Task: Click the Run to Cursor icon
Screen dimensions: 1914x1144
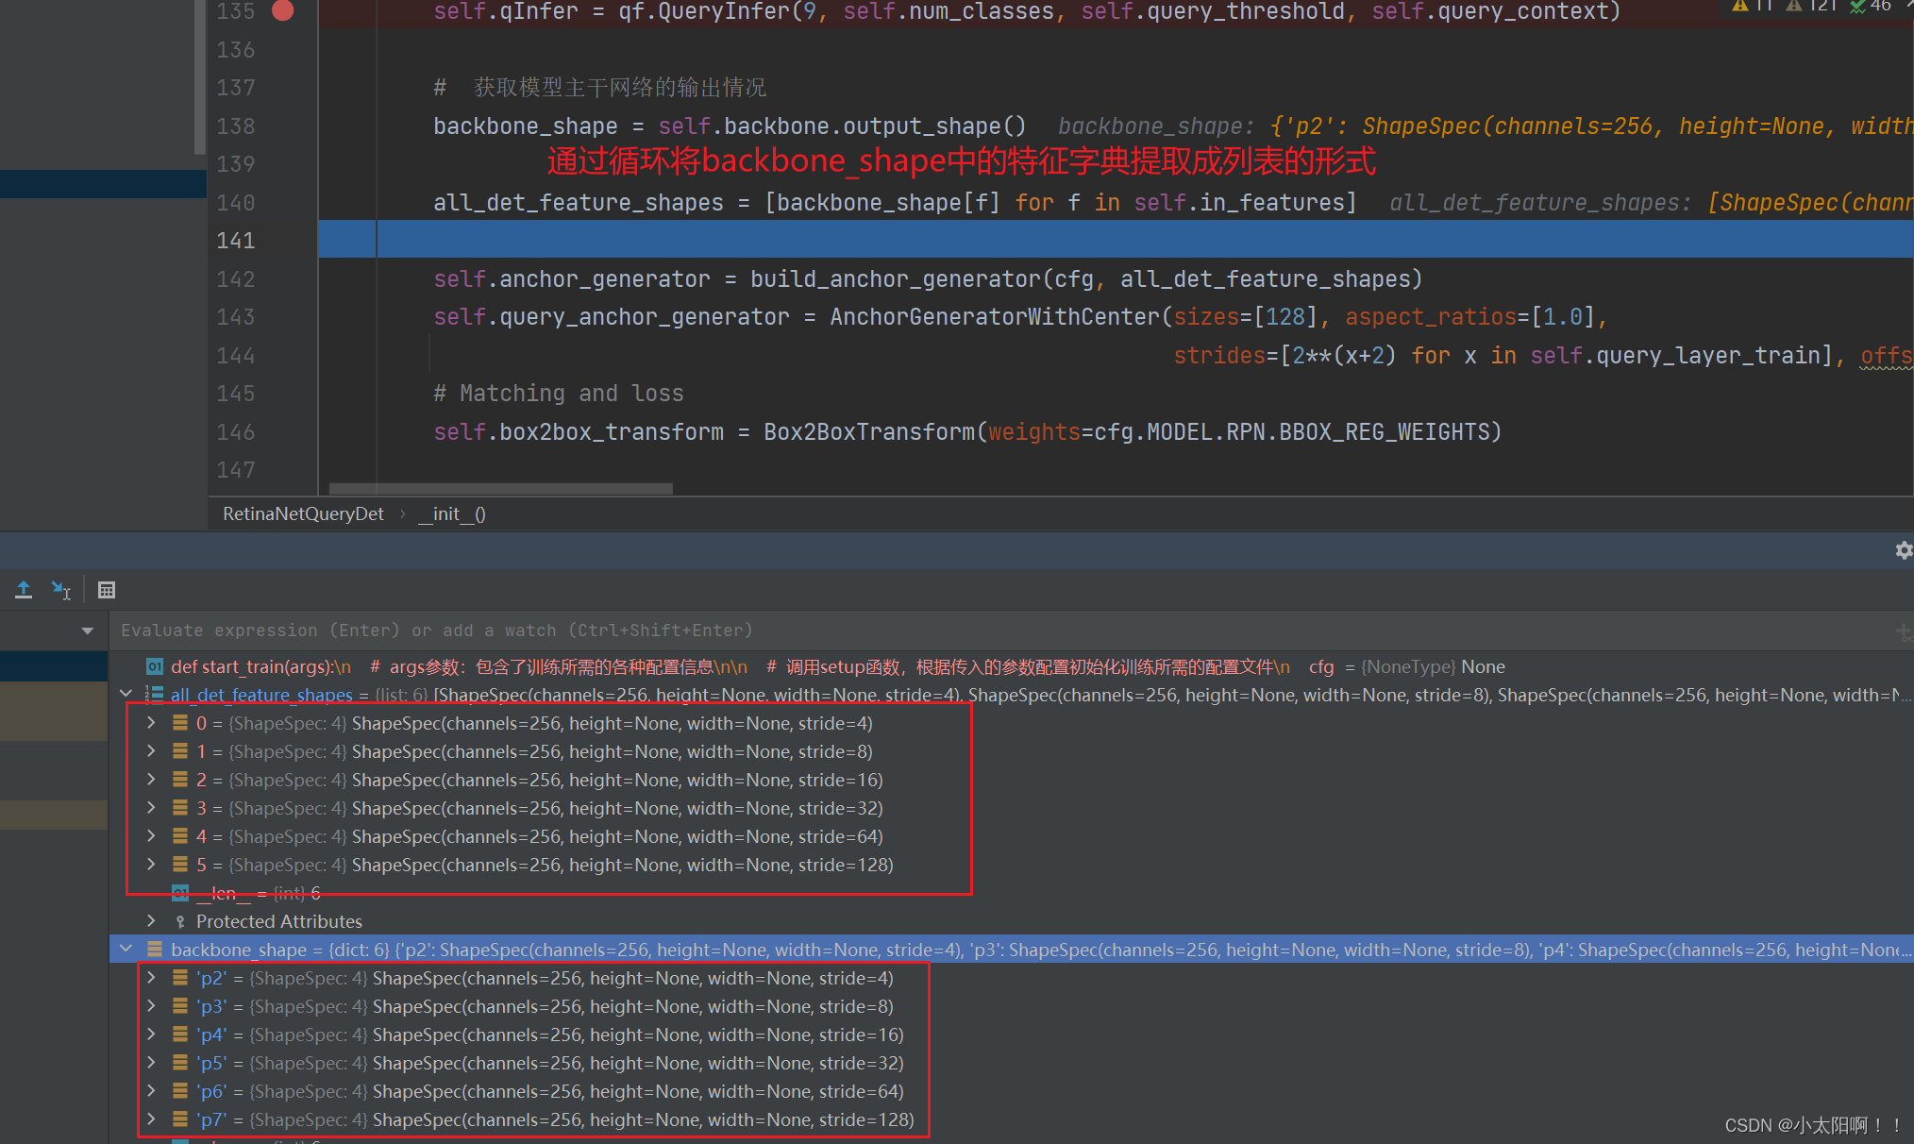Action: coord(61,590)
